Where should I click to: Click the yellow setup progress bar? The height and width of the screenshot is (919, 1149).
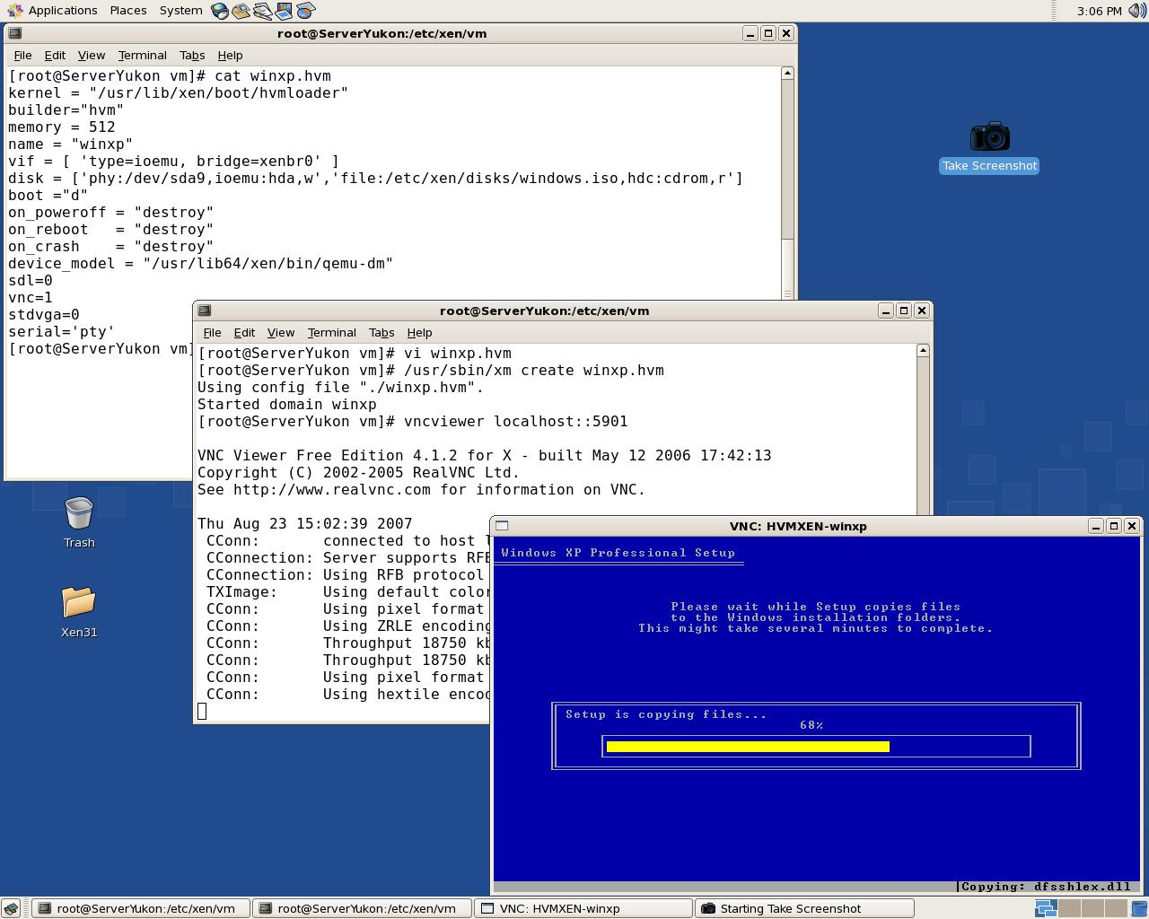click(x=748, y=747)
